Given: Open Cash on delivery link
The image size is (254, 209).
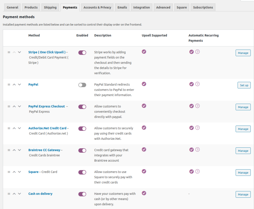Looking at the screenshot, I should click(x=40, y=194).
